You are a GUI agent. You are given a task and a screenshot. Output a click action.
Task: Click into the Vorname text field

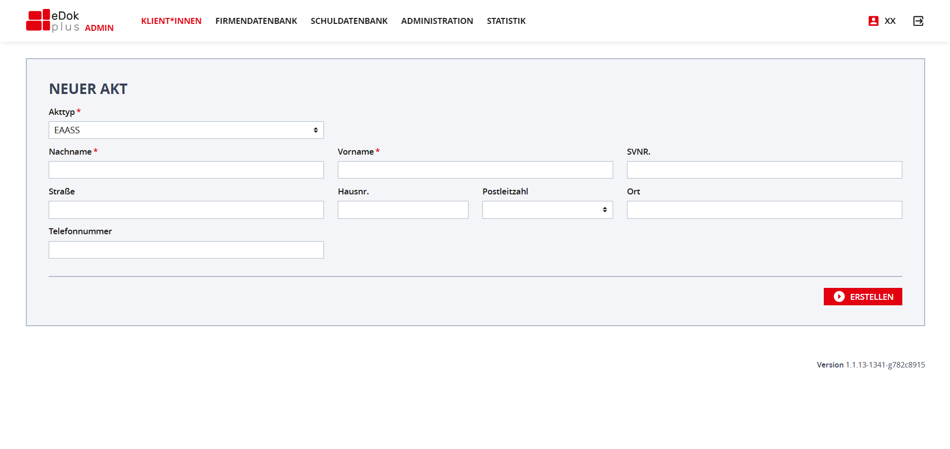coord(475,170)
